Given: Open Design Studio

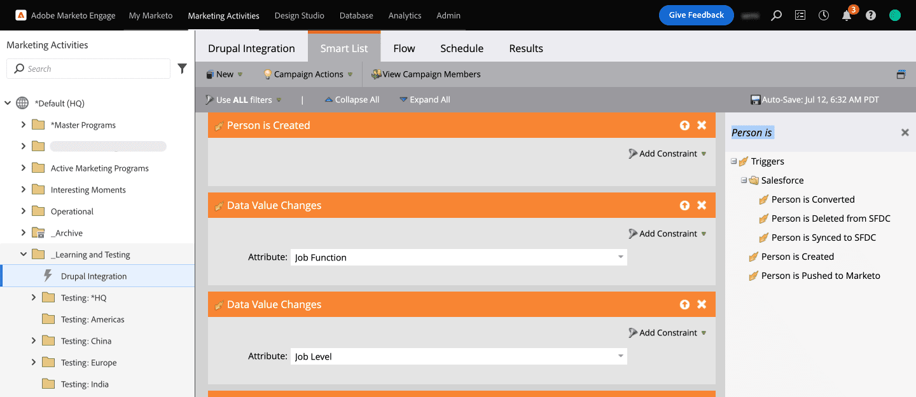Looking at the screenshot, I should click(x=300, y=15).
